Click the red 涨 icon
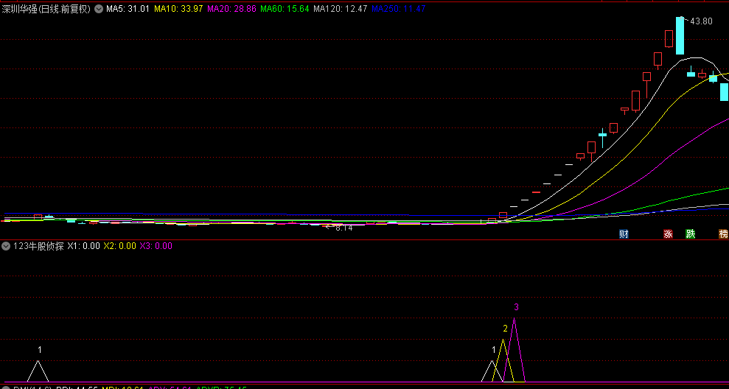The image size is (729, 389). (x=668, y=234)
